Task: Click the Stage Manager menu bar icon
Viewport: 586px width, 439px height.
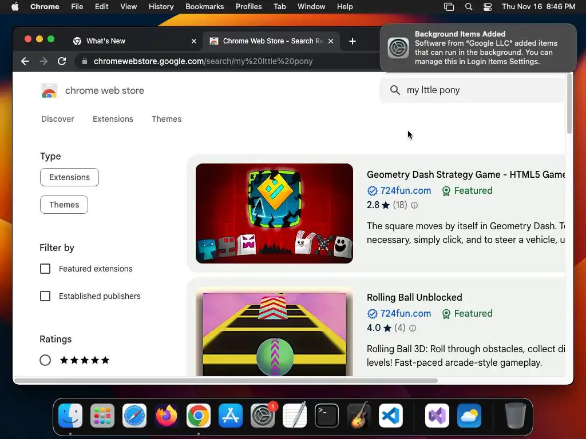Action: [x=449, y=7]
